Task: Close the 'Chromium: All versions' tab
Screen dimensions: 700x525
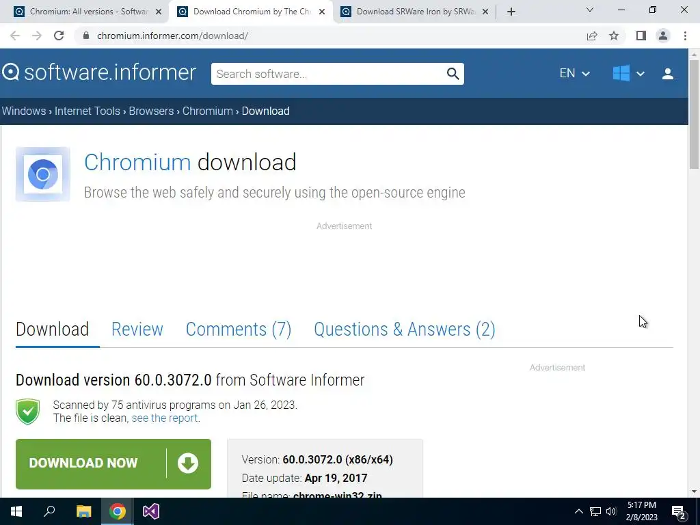Action: click(159, 12)
